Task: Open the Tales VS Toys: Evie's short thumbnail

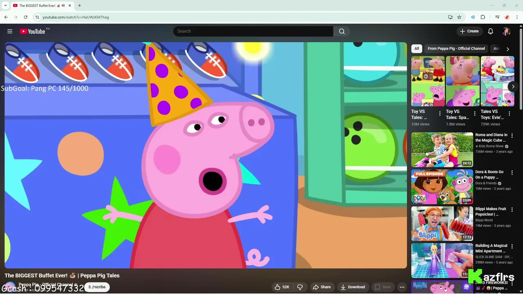Action: [x=497, y=81]
